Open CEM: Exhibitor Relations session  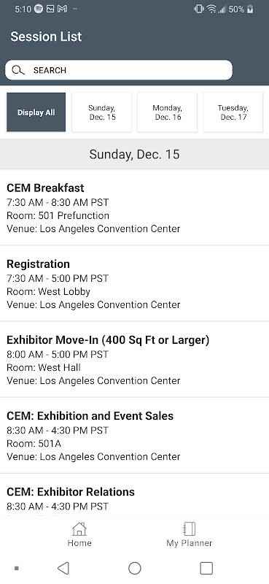click(134, 495)
